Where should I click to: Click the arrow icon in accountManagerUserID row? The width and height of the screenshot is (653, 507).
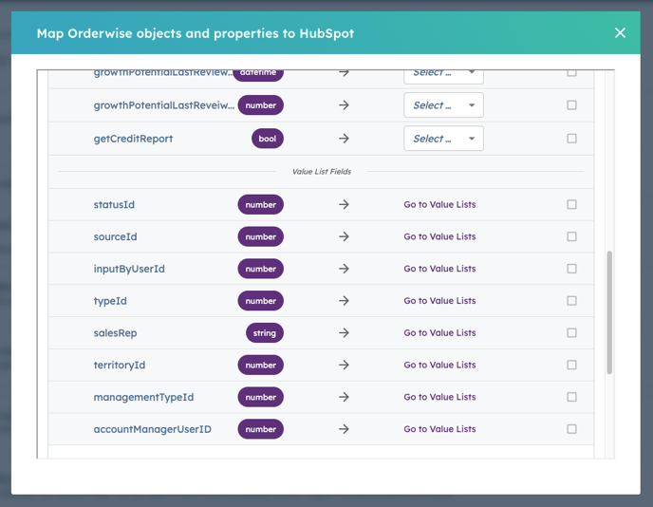(x=344, y=429)
